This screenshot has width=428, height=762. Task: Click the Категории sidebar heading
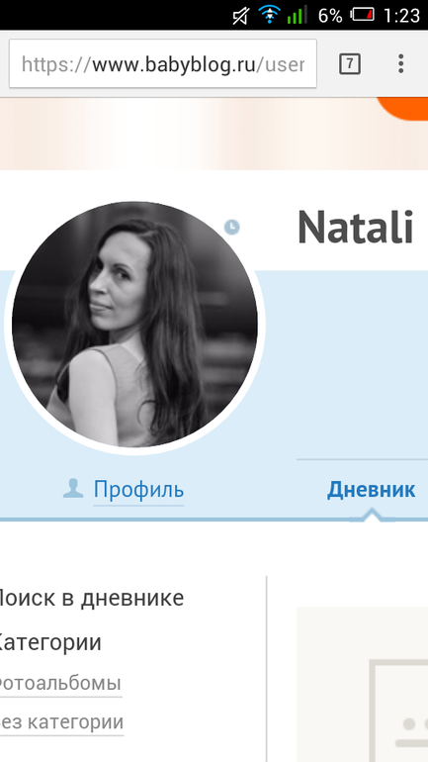tap(50, 642)
